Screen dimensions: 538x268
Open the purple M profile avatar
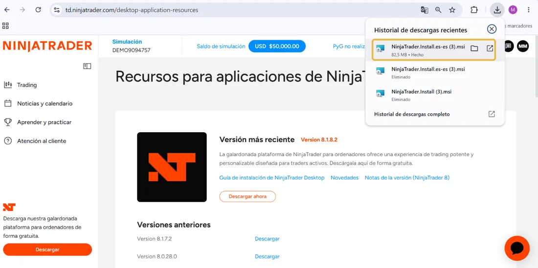tap(513, 10)
